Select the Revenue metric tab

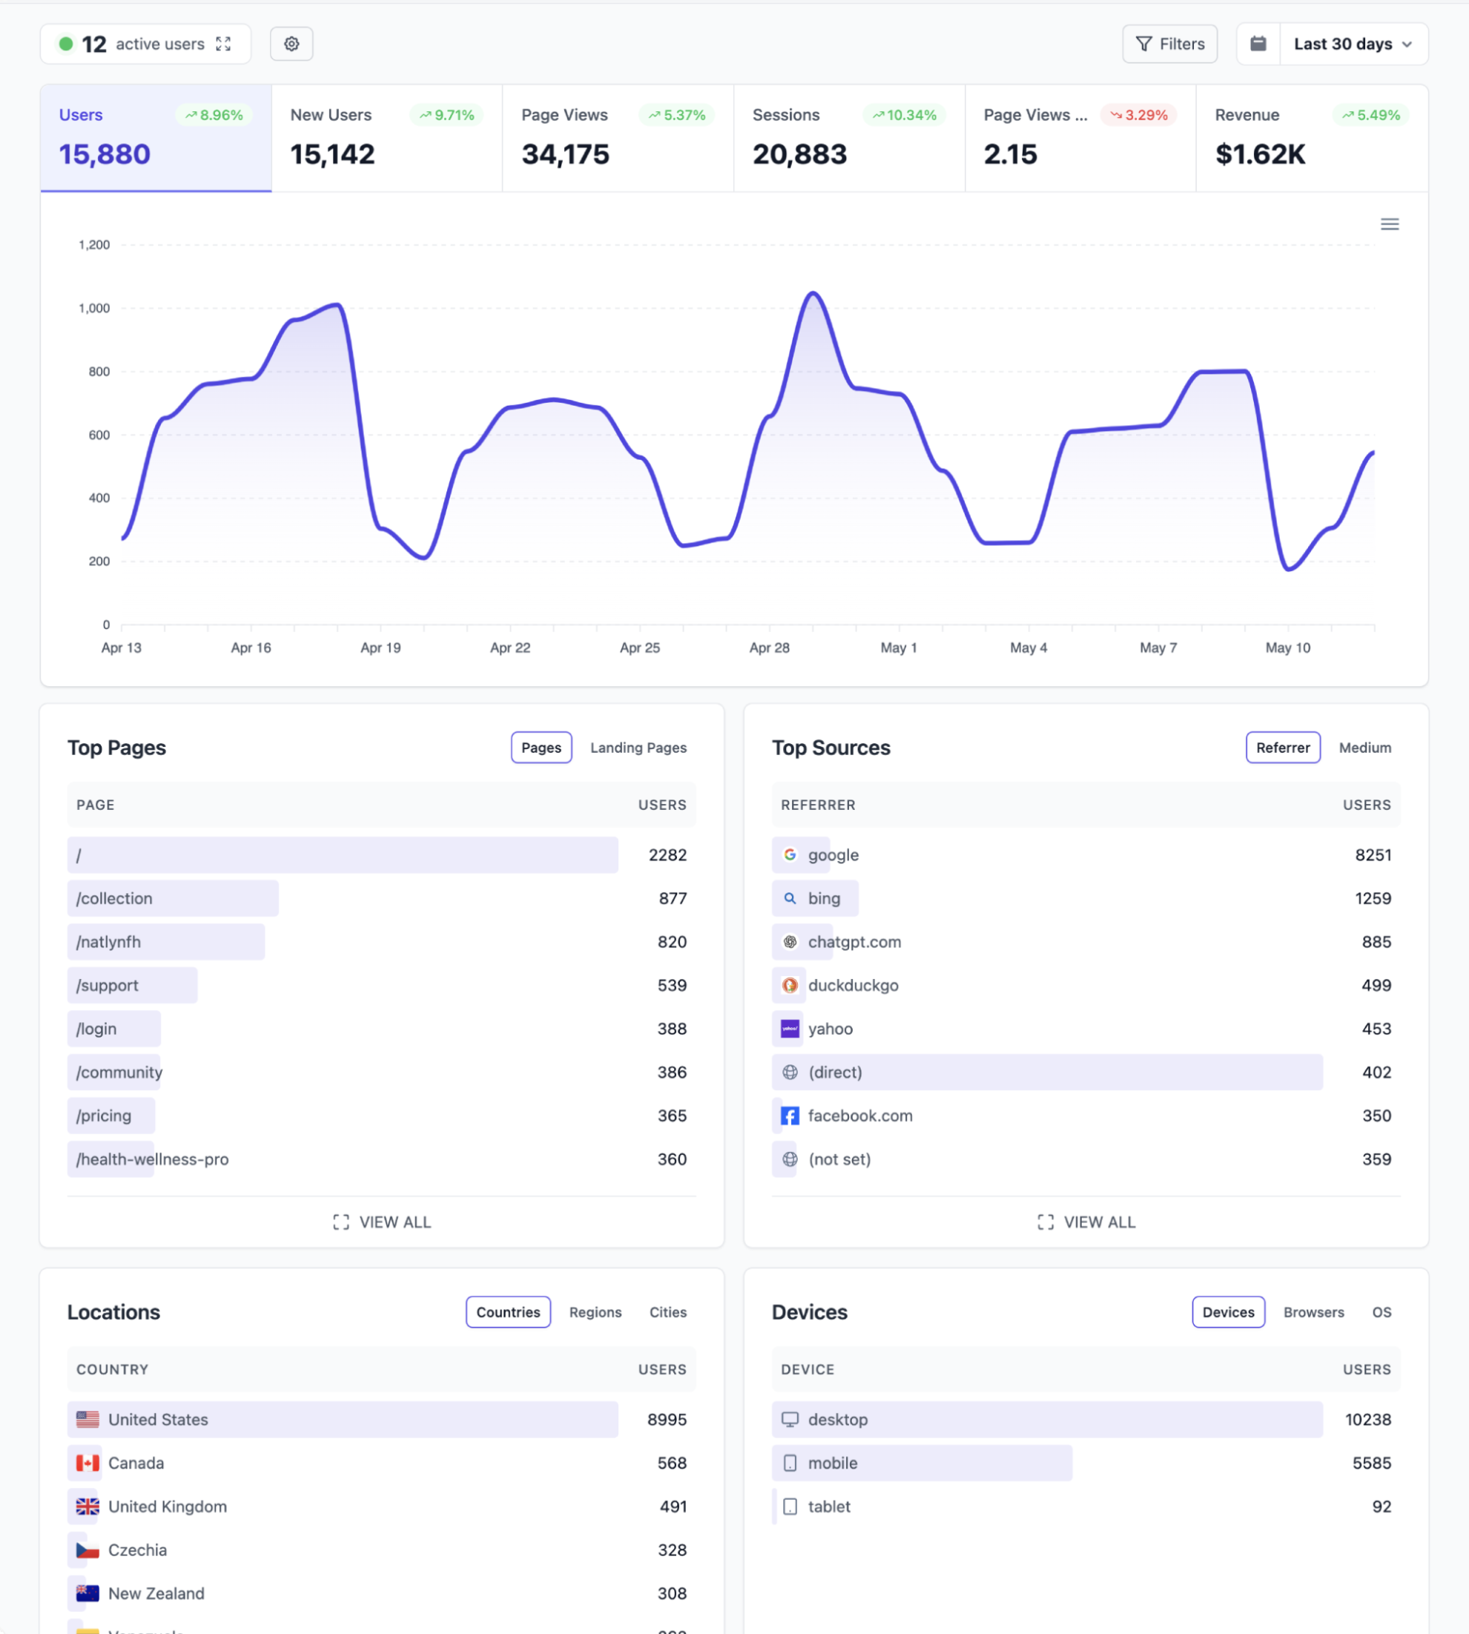pos(1311,138)
